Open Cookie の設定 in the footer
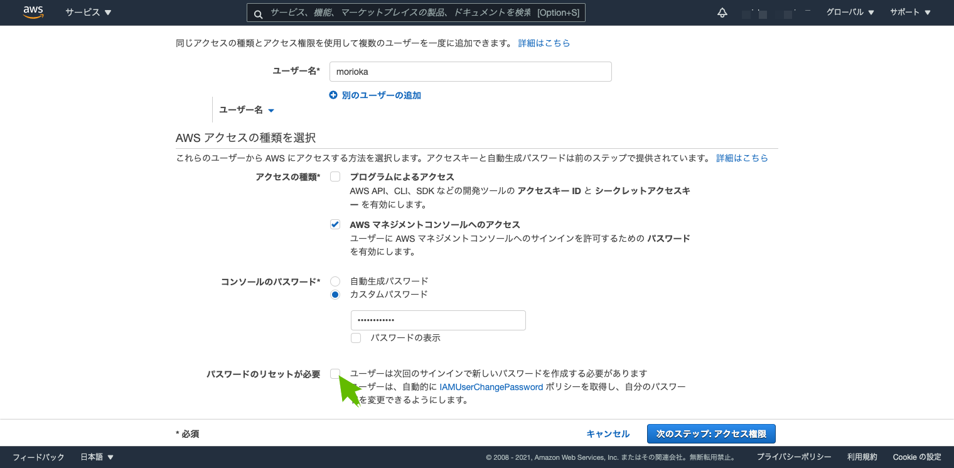Image resolution: width=954 pixels, height=468 pixels. [x=917, y=457]
